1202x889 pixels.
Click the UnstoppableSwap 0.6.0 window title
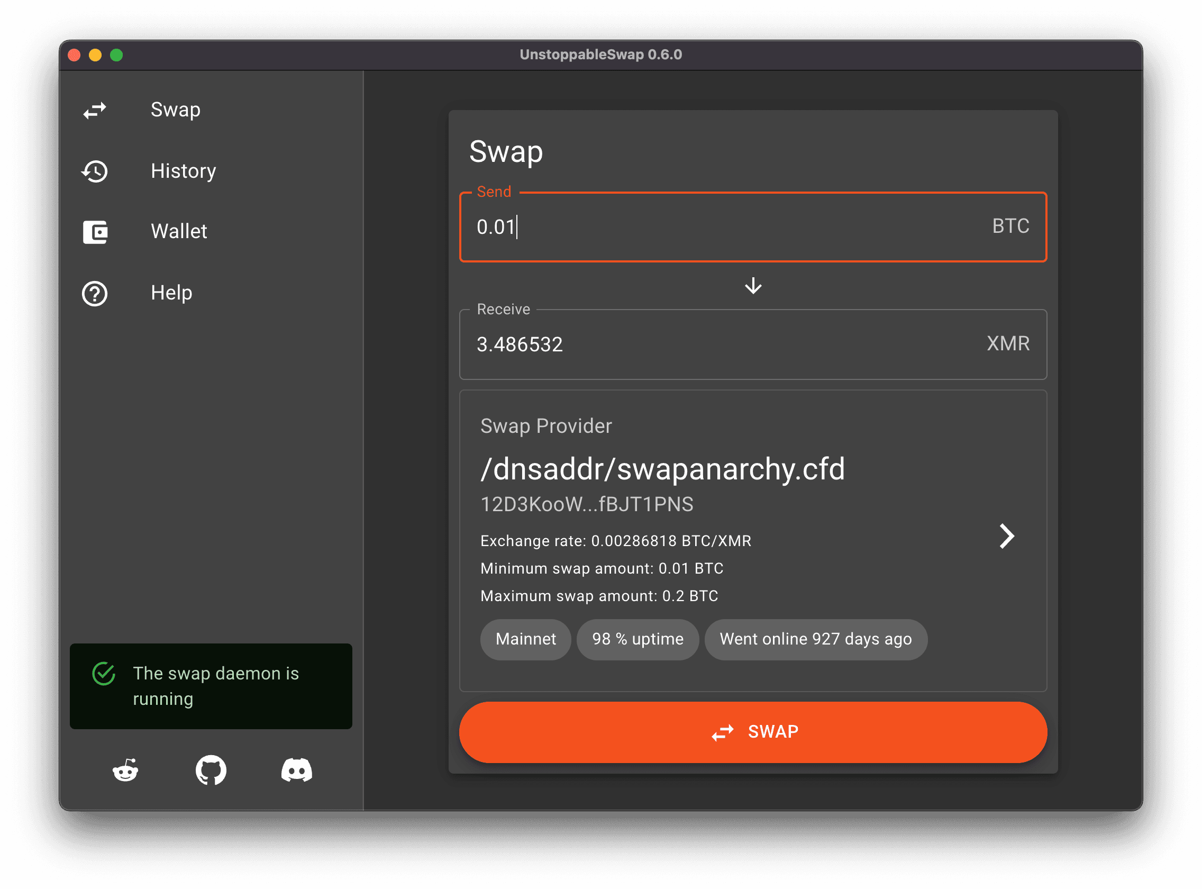pos(600,55)
